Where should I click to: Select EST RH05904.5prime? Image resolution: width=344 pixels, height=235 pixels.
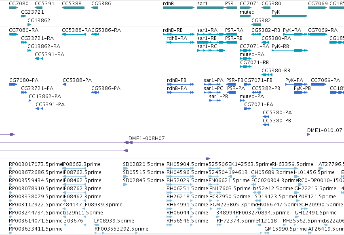(x=187, y=164)
